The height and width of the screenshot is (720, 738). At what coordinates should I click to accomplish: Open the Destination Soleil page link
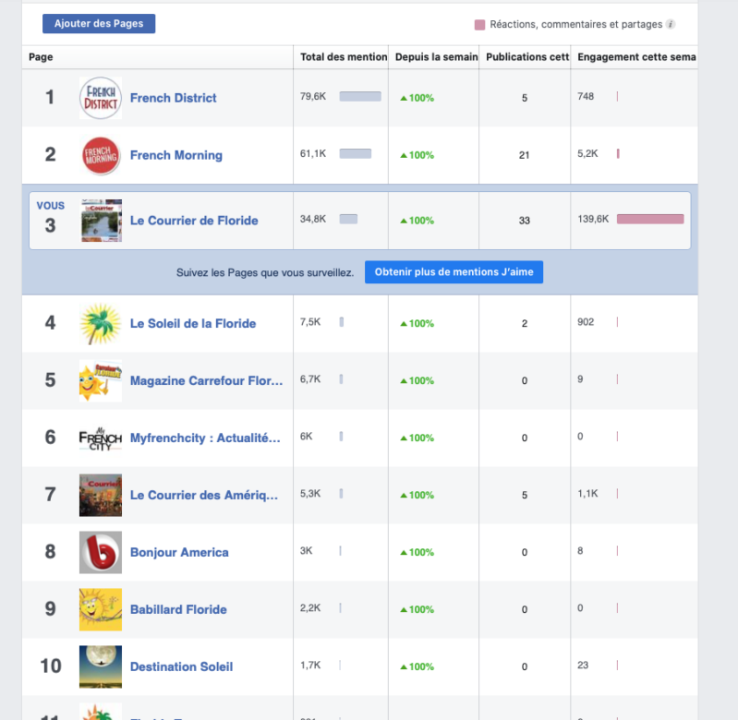(181, 666)
